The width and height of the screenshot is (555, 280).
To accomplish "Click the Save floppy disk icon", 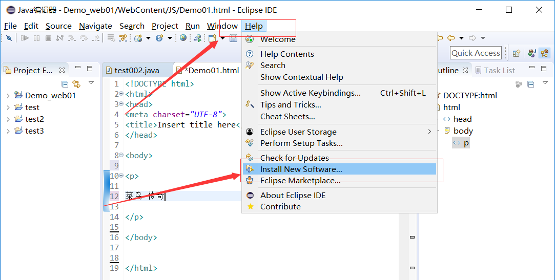I will tap(233, 38).
